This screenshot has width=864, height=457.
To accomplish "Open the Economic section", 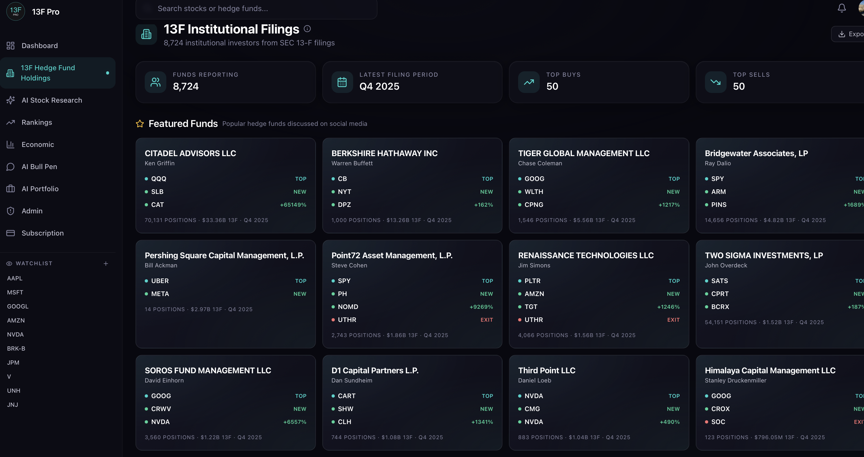I will pyautogui.click(x=58, y=144).
